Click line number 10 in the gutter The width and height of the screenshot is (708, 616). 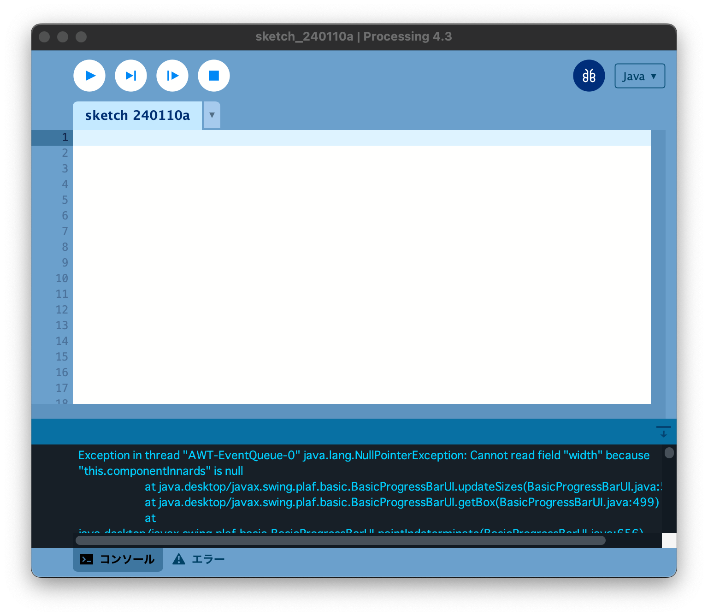[62, 278]
